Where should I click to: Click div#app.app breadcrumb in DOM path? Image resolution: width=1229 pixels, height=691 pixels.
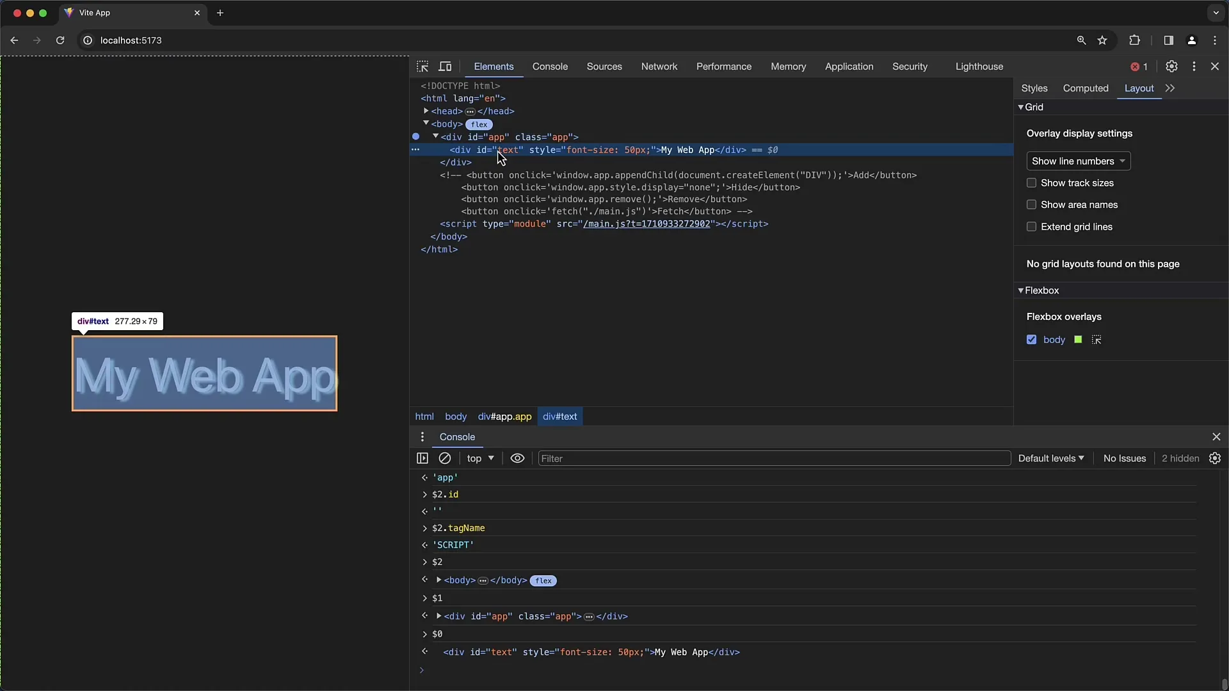click(504, 416)
